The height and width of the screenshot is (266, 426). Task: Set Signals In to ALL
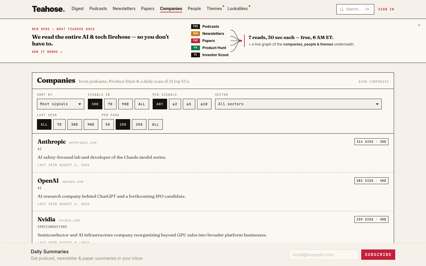pos(142,104)
